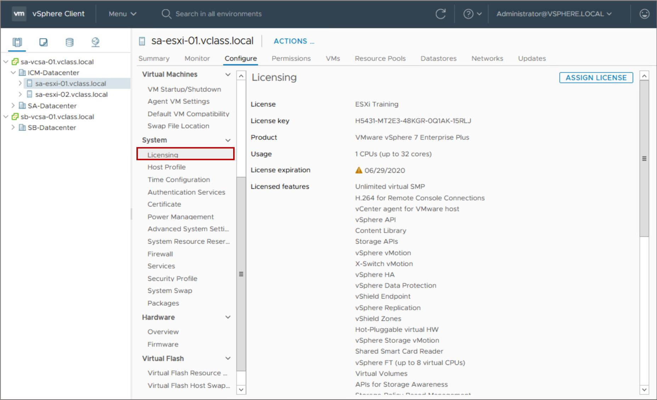Collapse ICM-Datacenter tree node
This screenshot has height=400, width=657.
point(13,73)
